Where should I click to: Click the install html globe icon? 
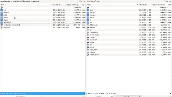coord(88,47)
